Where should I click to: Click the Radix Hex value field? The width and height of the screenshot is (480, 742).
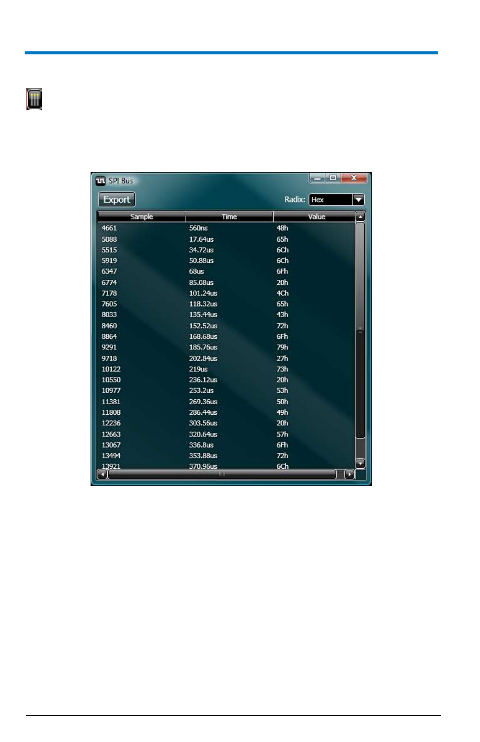click(x=331, y=200)
